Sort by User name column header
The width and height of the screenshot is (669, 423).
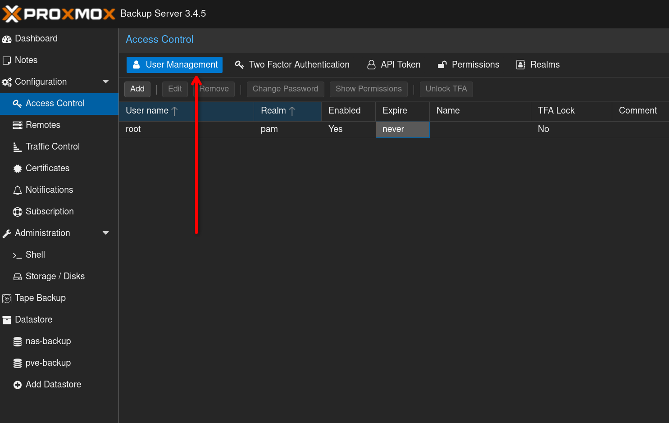tap(147, 111)
